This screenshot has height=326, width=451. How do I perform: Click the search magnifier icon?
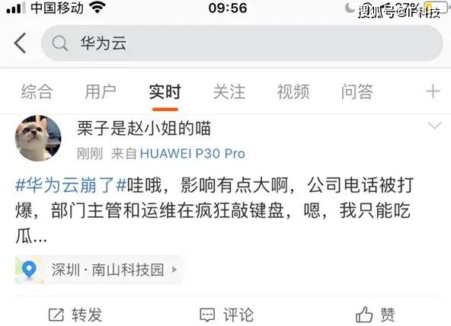(60, 43)
